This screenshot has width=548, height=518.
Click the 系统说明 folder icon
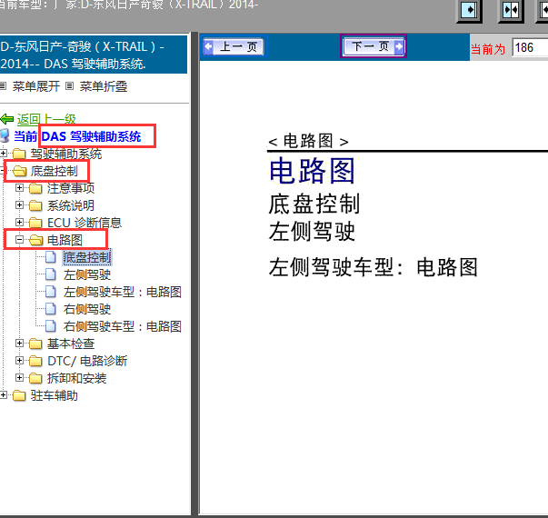35,205
